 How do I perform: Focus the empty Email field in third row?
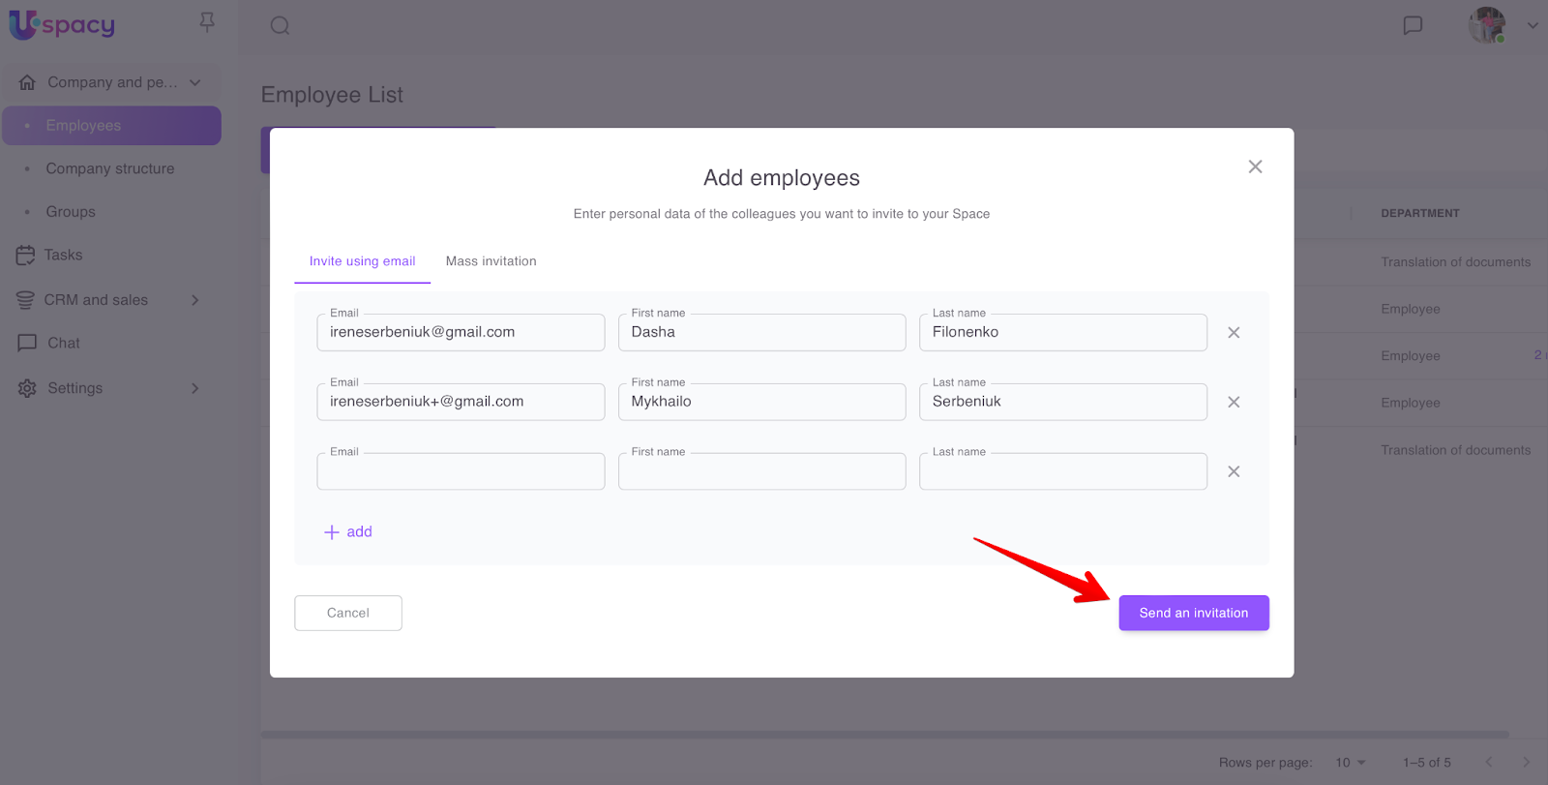point(461,472)
